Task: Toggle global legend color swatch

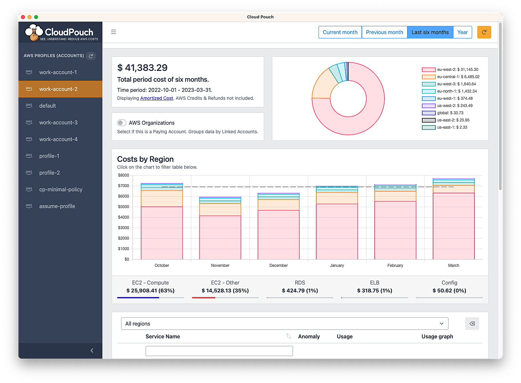Action: (428, 113)
